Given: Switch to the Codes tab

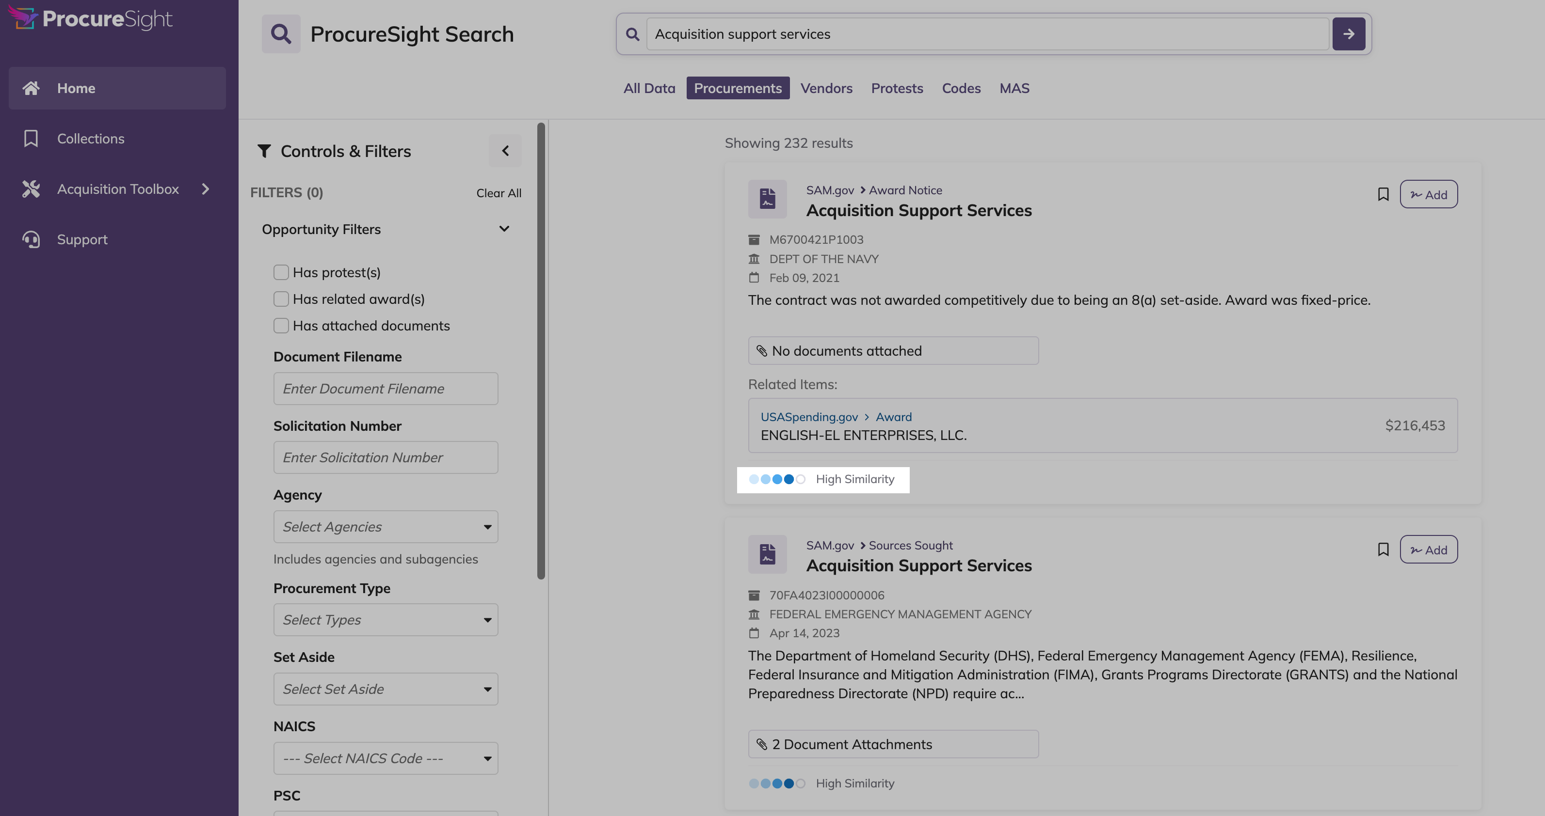Looking at the screenshot, I should click(961, 88).
